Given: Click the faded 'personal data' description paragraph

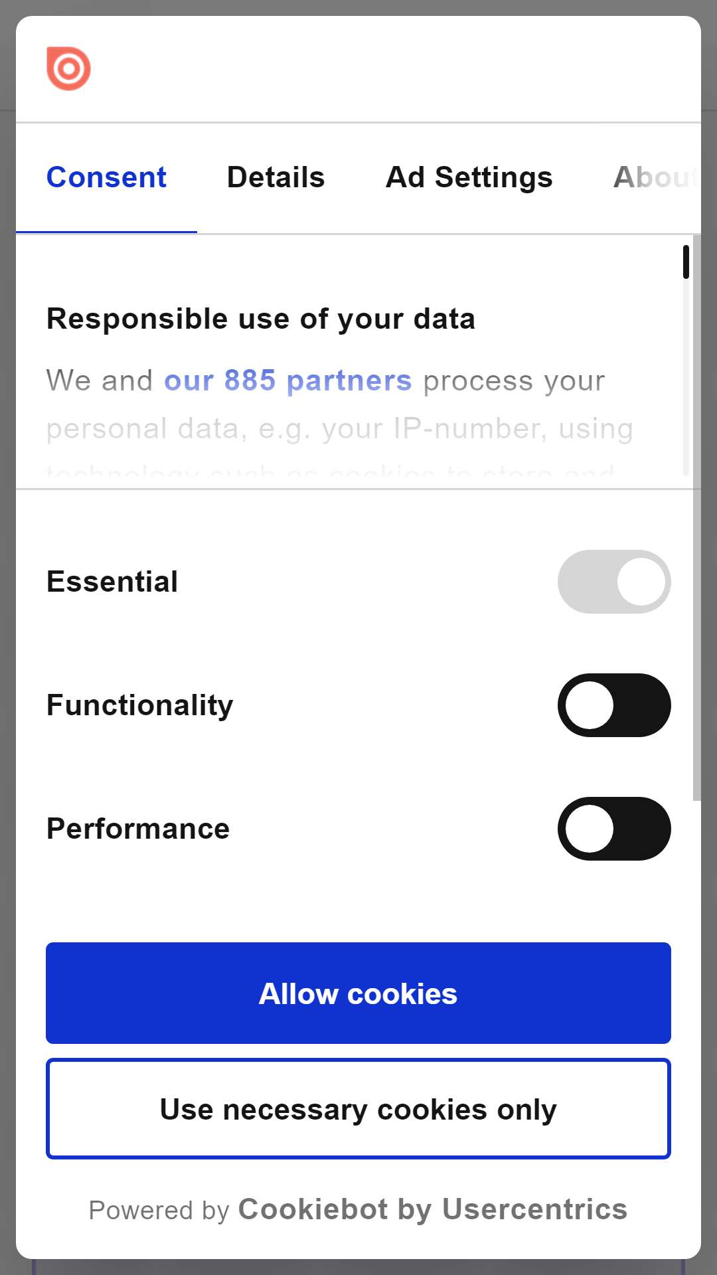Looking at the screenshot, I should coord(339,428).
